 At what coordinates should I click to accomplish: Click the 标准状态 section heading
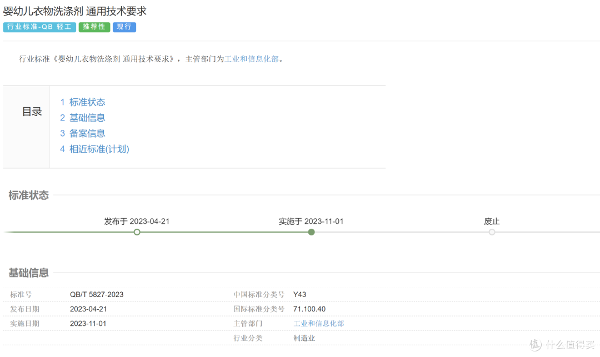(x=29, y=195)
